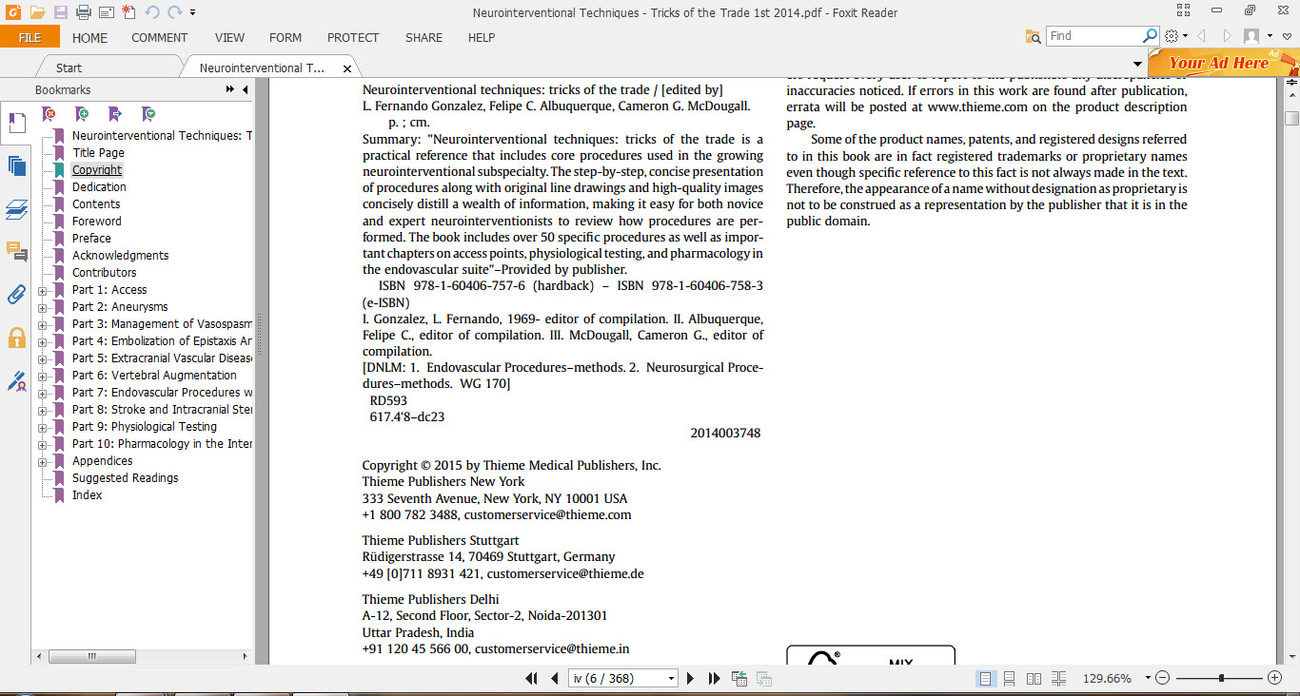
Task: Expand Part 6: Vertebral Augmentation bookmark
Action: point(42,376)
